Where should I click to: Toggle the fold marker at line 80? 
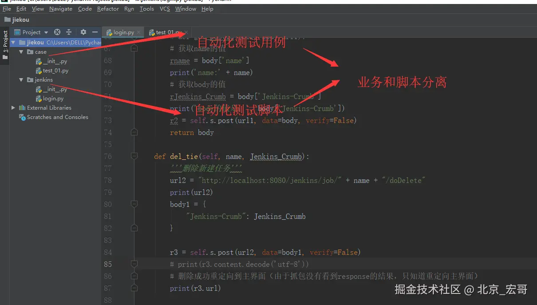(134, 204)
